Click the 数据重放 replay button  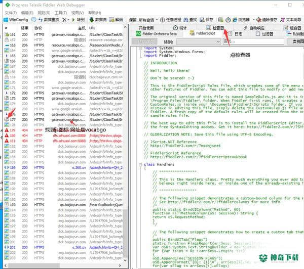(49, 20)
